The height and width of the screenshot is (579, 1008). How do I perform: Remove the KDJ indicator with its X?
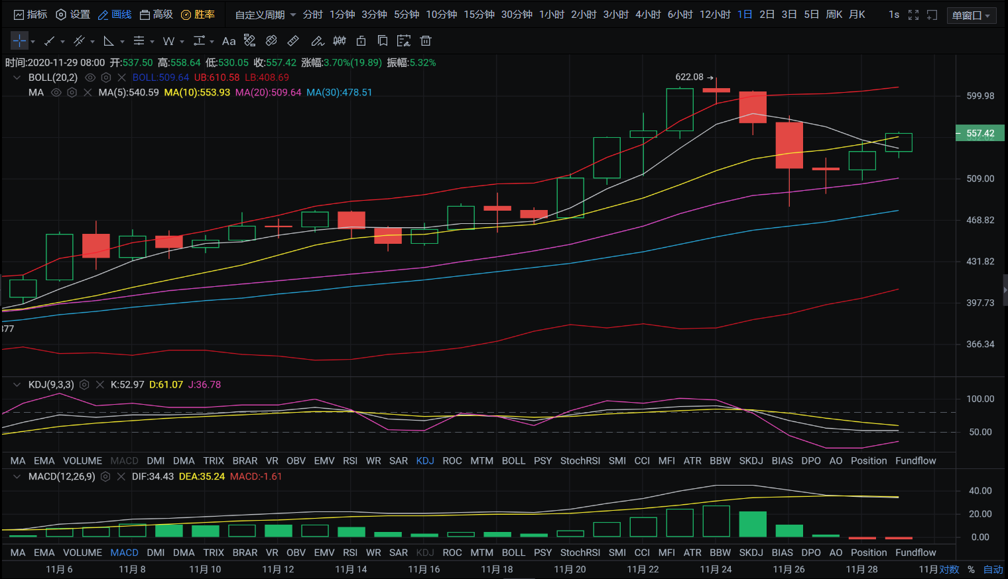tap(100, 385)
